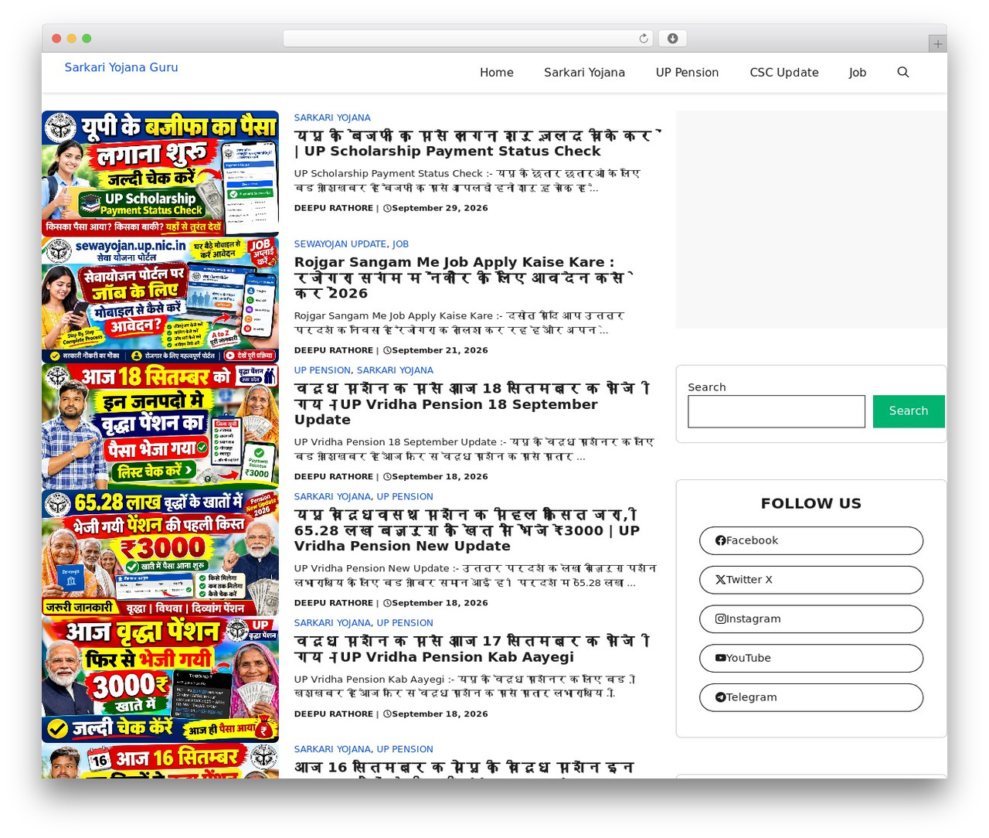Open the sewayojan.up.nic.in job article thumbnail

click(160, 300)
